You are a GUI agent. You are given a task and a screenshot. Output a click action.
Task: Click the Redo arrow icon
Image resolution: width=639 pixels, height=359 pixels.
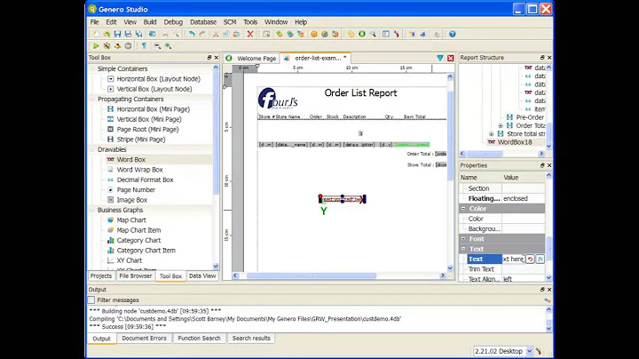202,35
